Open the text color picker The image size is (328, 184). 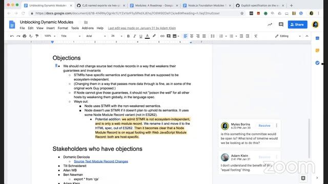[147, 36]
